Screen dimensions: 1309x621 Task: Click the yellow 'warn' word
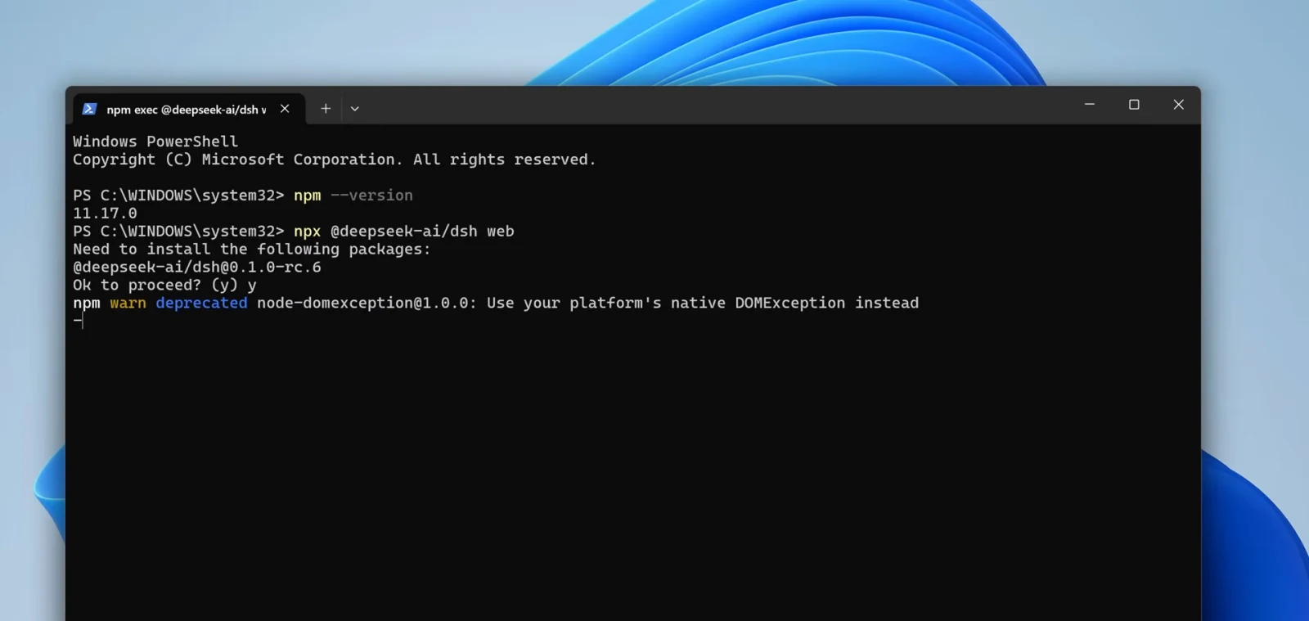[128, 304]
